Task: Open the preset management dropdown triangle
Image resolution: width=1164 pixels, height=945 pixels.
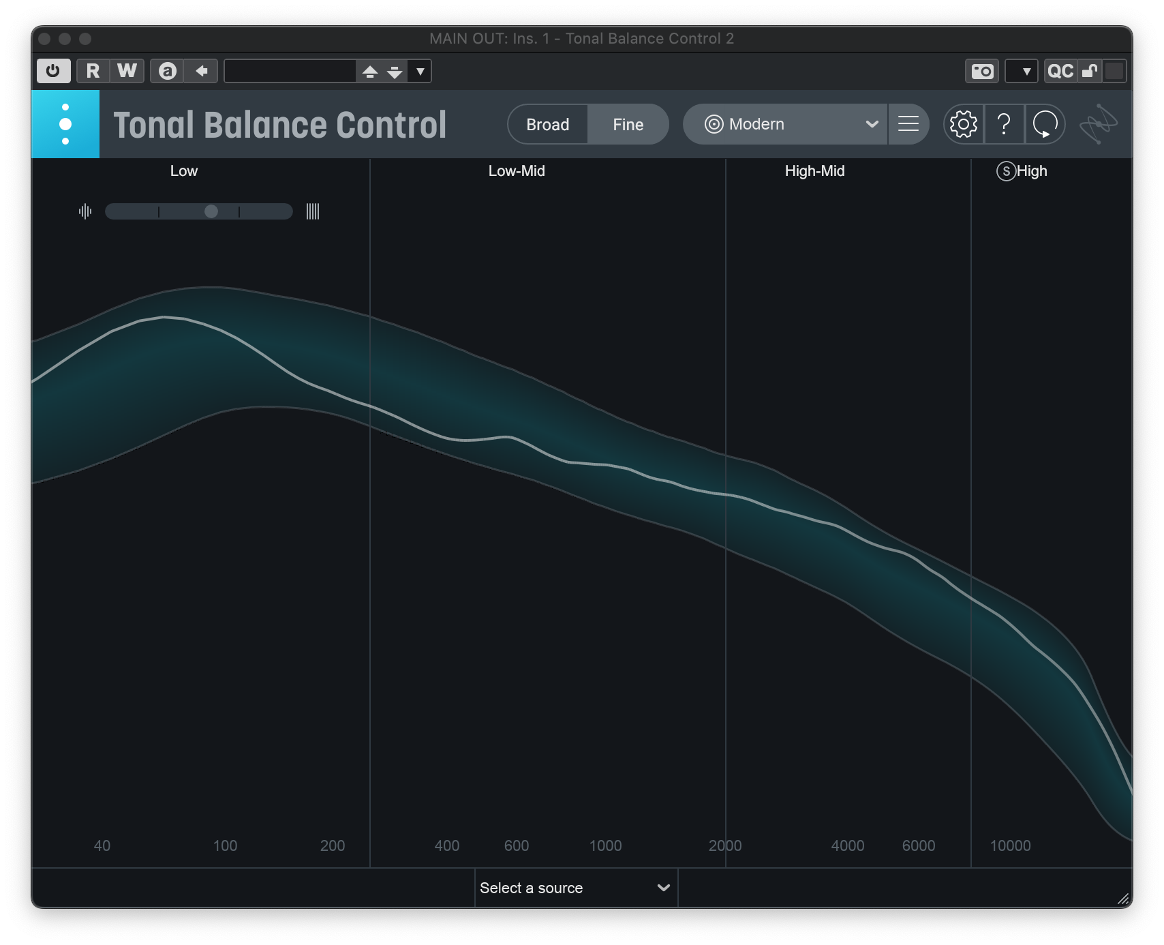Action: pyautogui.click(x=420, y=71)
